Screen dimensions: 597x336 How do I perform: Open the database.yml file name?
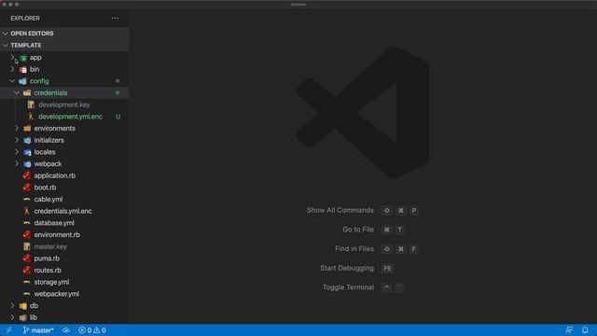54,223
